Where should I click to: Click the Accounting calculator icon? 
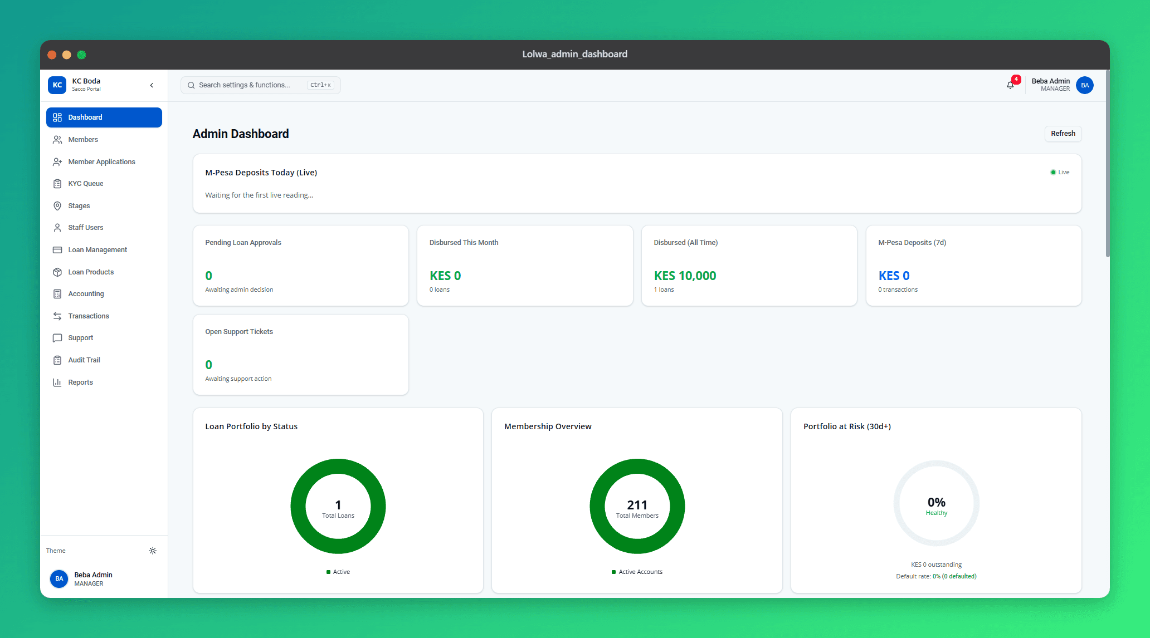[x=57, y=294]
